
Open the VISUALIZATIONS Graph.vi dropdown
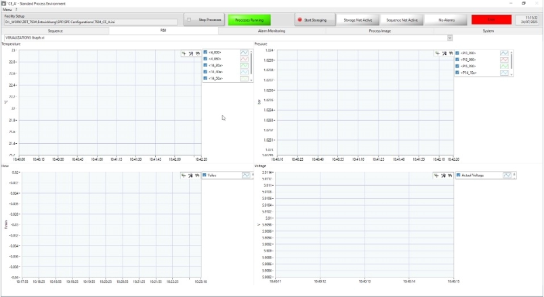coord(450,38)
